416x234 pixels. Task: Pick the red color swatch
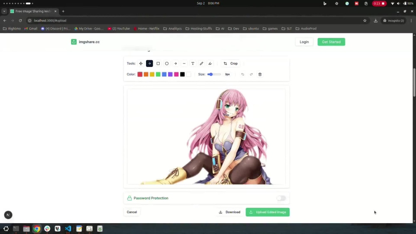[x=140, y=74]
